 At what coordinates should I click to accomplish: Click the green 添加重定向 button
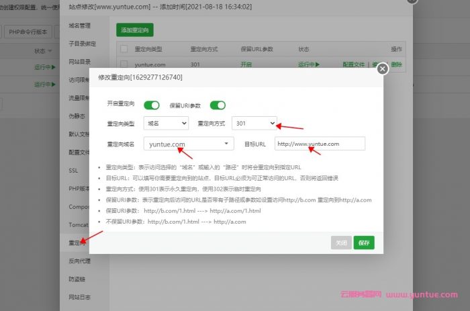[x=136, y=30]
